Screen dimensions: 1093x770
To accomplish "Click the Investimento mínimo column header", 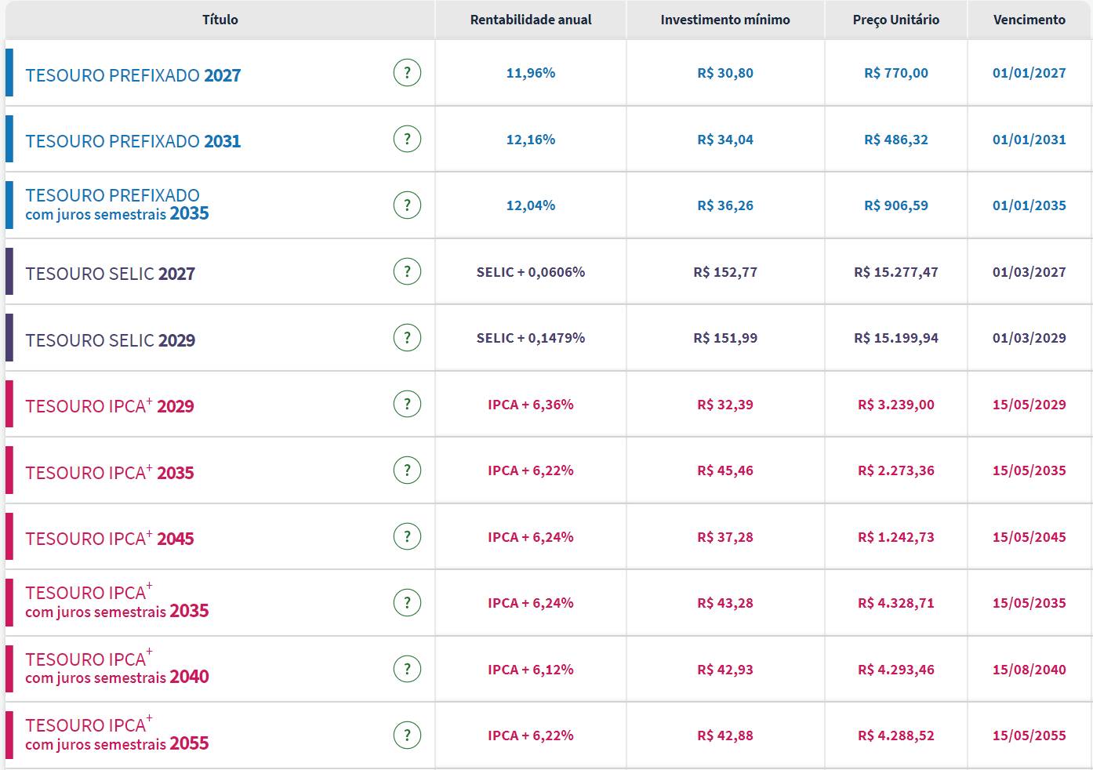I will [x=725, y=20].
